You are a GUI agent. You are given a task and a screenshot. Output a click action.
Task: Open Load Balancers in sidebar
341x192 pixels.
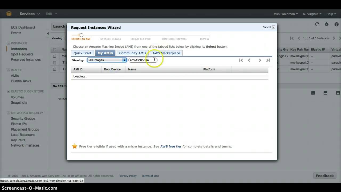click(23, 135)
